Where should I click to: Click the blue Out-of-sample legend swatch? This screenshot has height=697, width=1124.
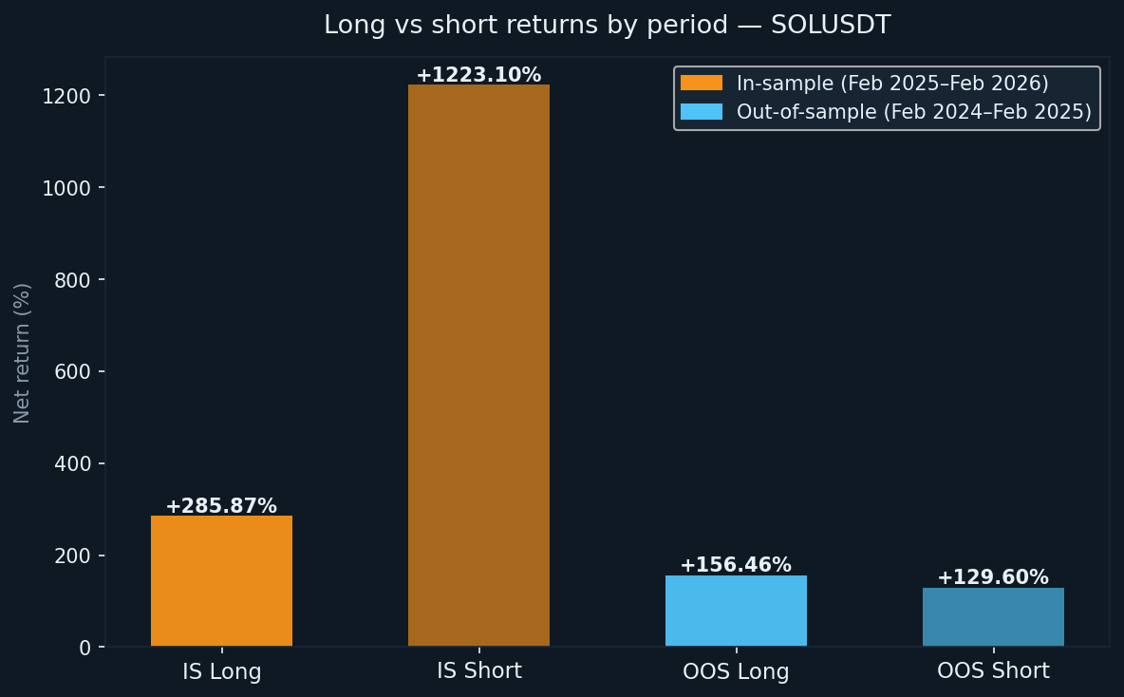(701, 112)
